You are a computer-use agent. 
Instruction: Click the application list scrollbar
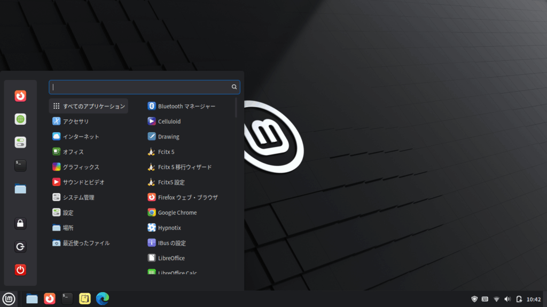point(236,107)
